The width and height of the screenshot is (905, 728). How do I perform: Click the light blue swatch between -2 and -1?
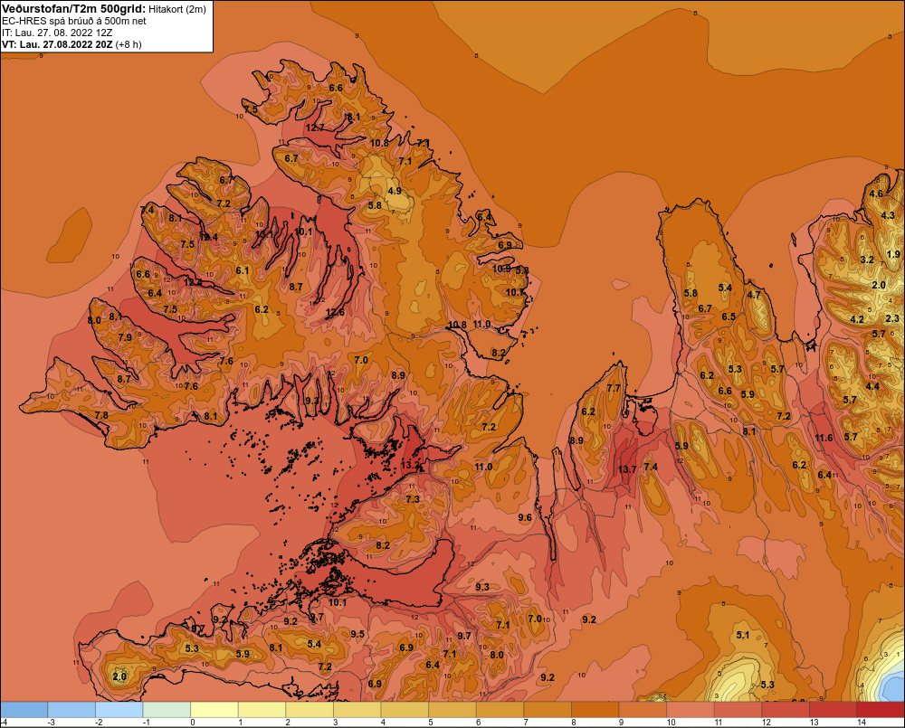coord(119,710)
